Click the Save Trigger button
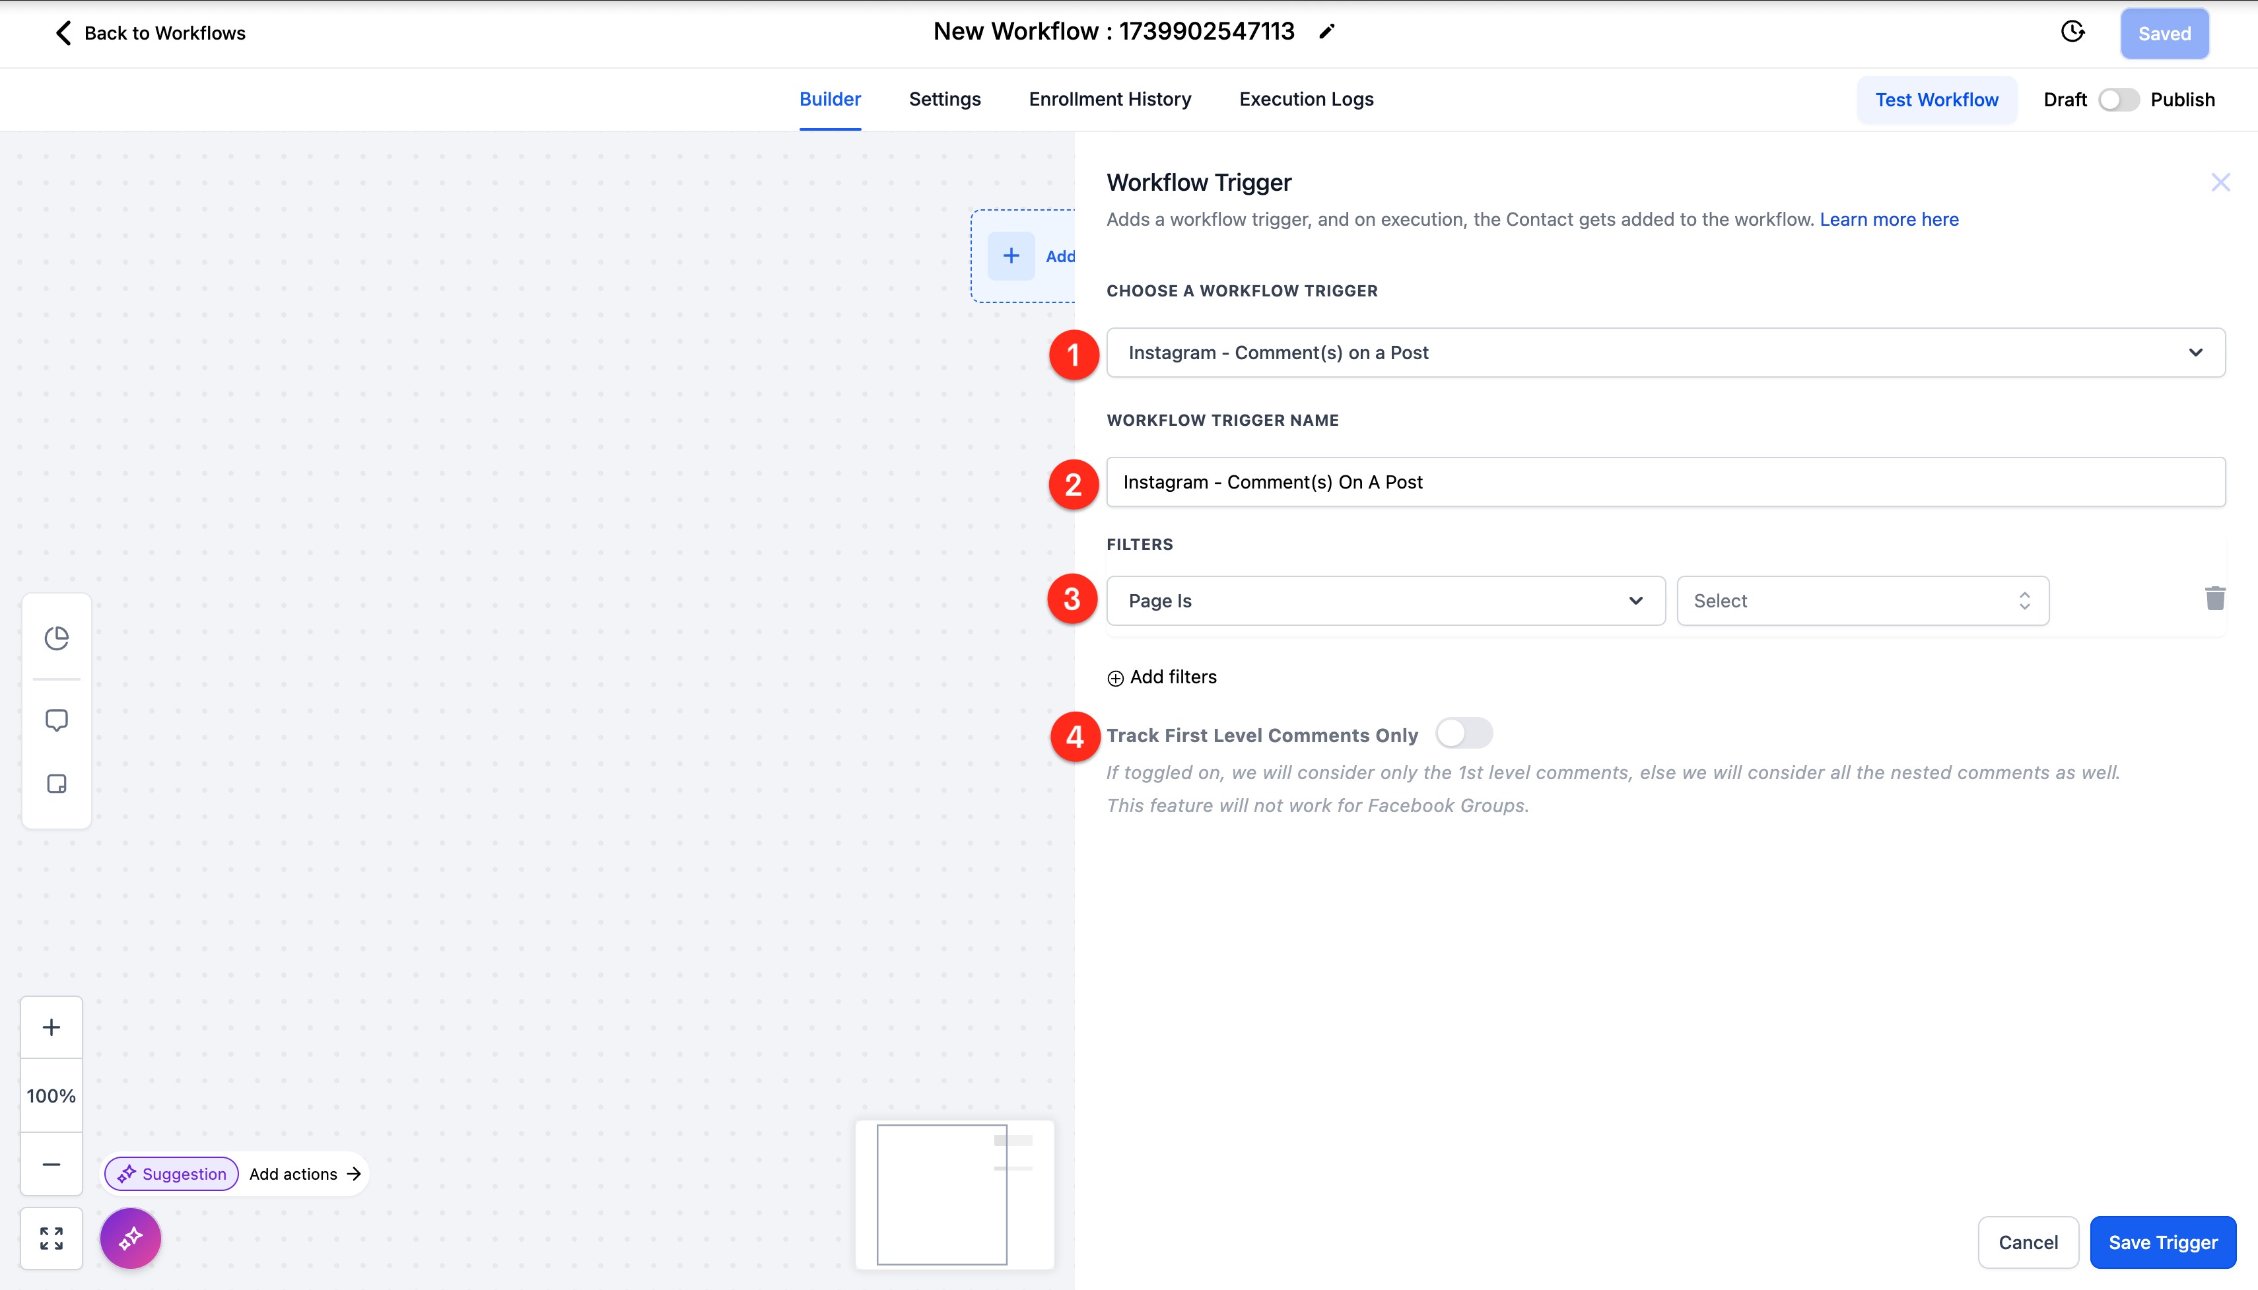Screen dimensions: 2258x1290 pos(2162,1242)
